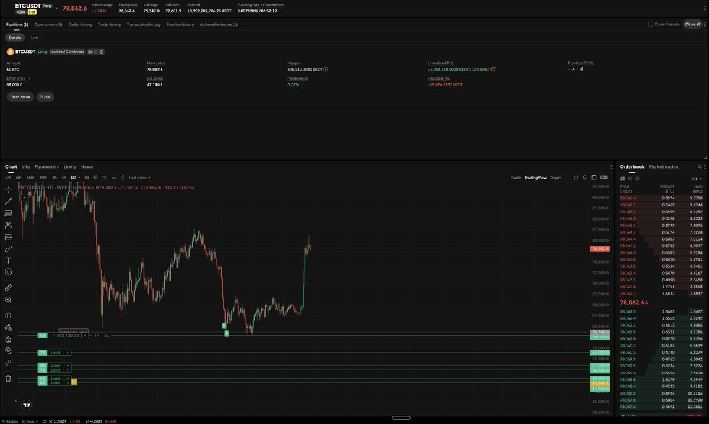709x424 pixels.
Task: Open the emoji sticker tool
Action: pos(8,272)
